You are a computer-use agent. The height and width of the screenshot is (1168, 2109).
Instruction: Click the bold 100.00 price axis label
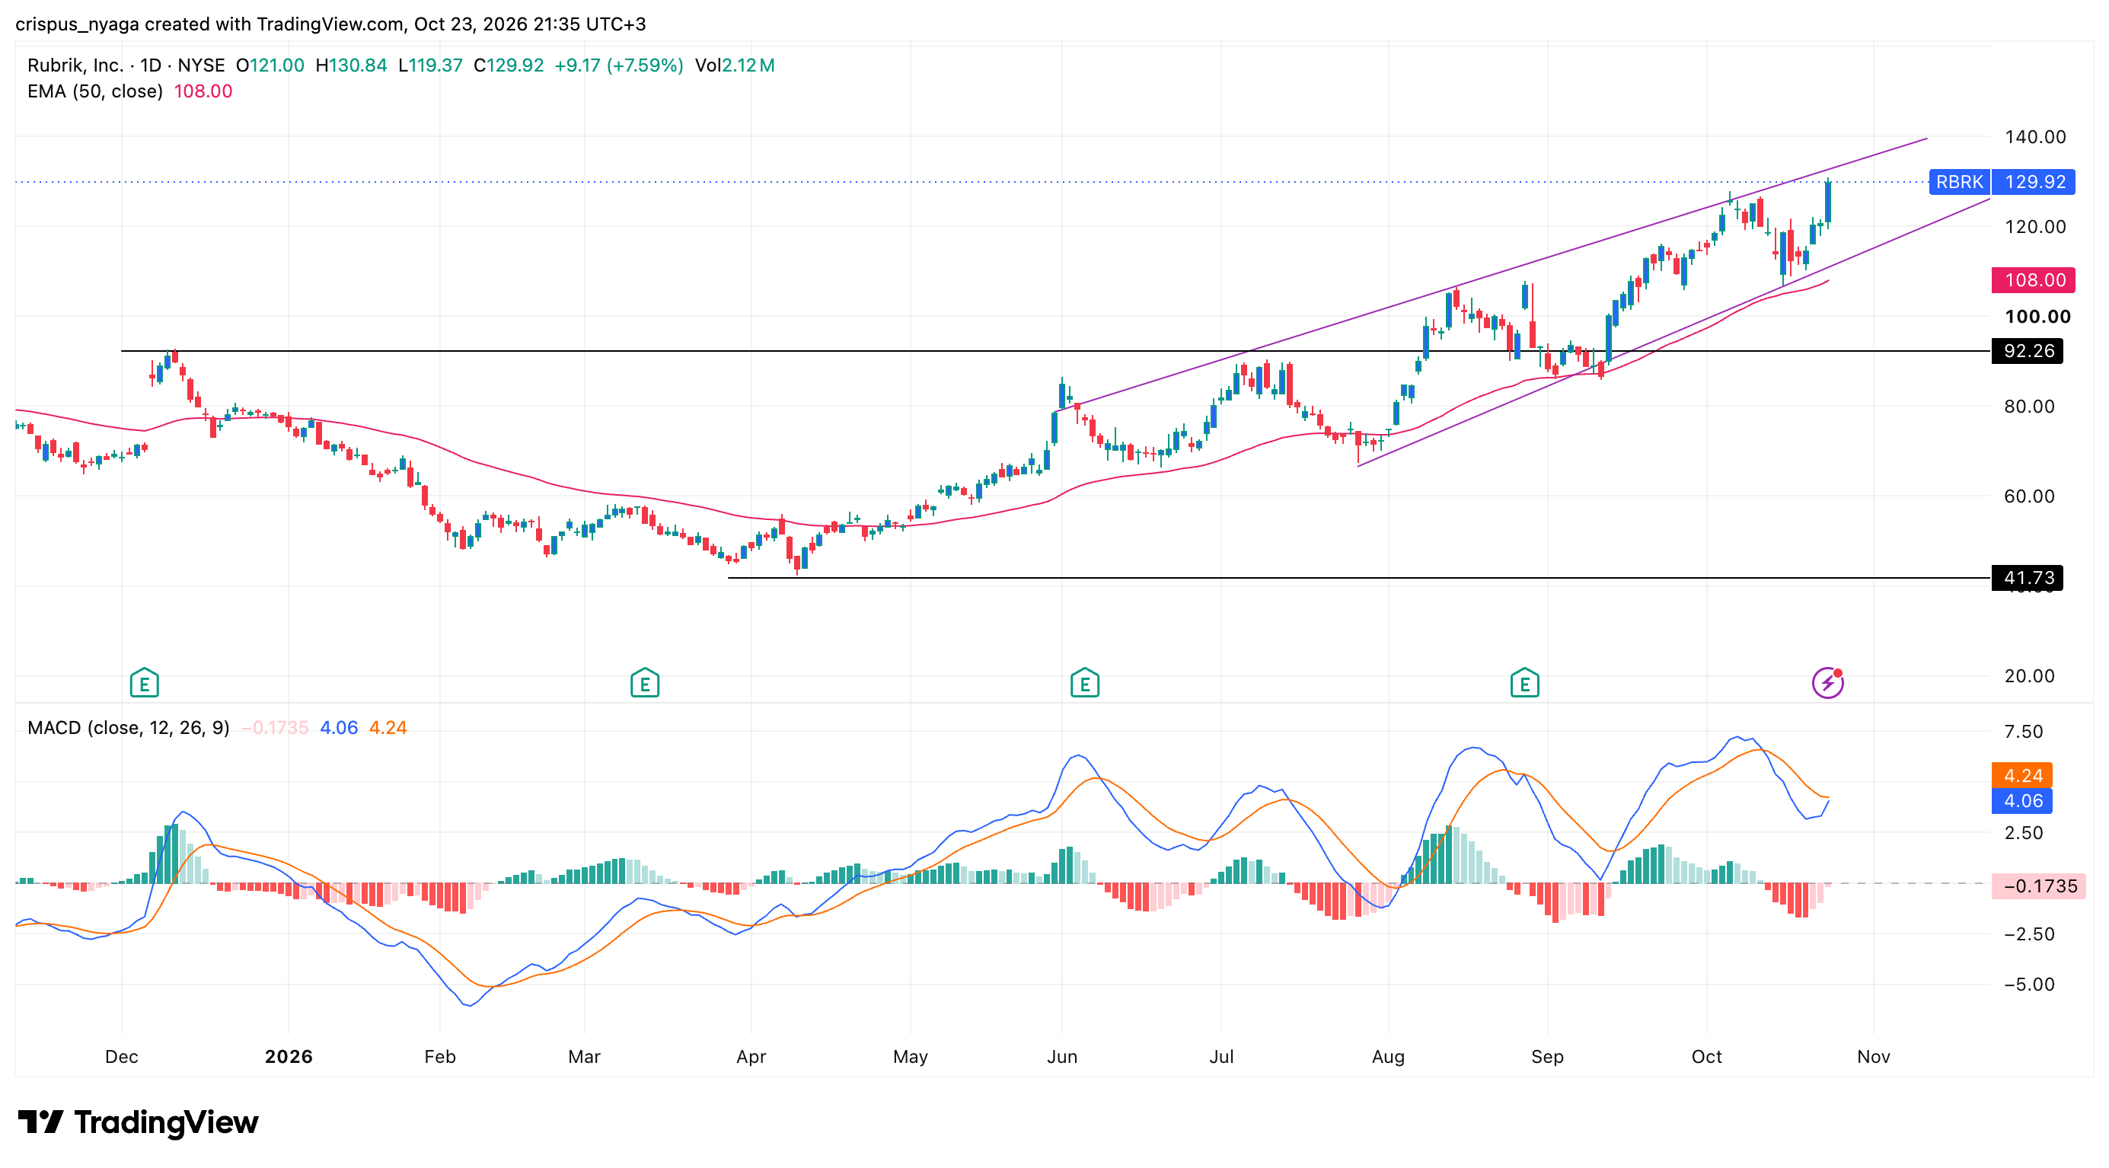2037,317
